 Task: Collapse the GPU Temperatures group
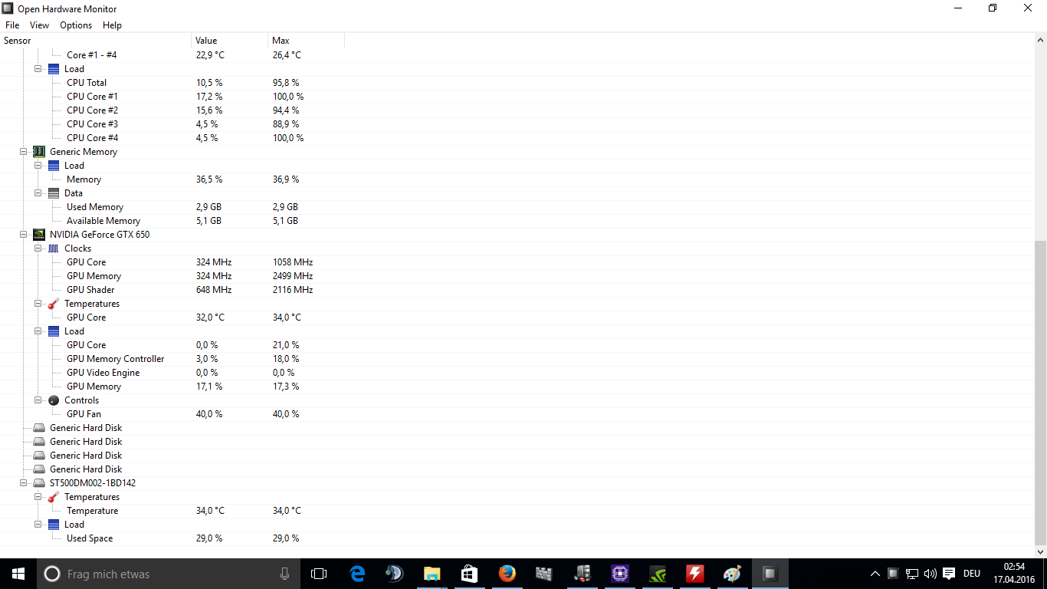tap(38, 304)
